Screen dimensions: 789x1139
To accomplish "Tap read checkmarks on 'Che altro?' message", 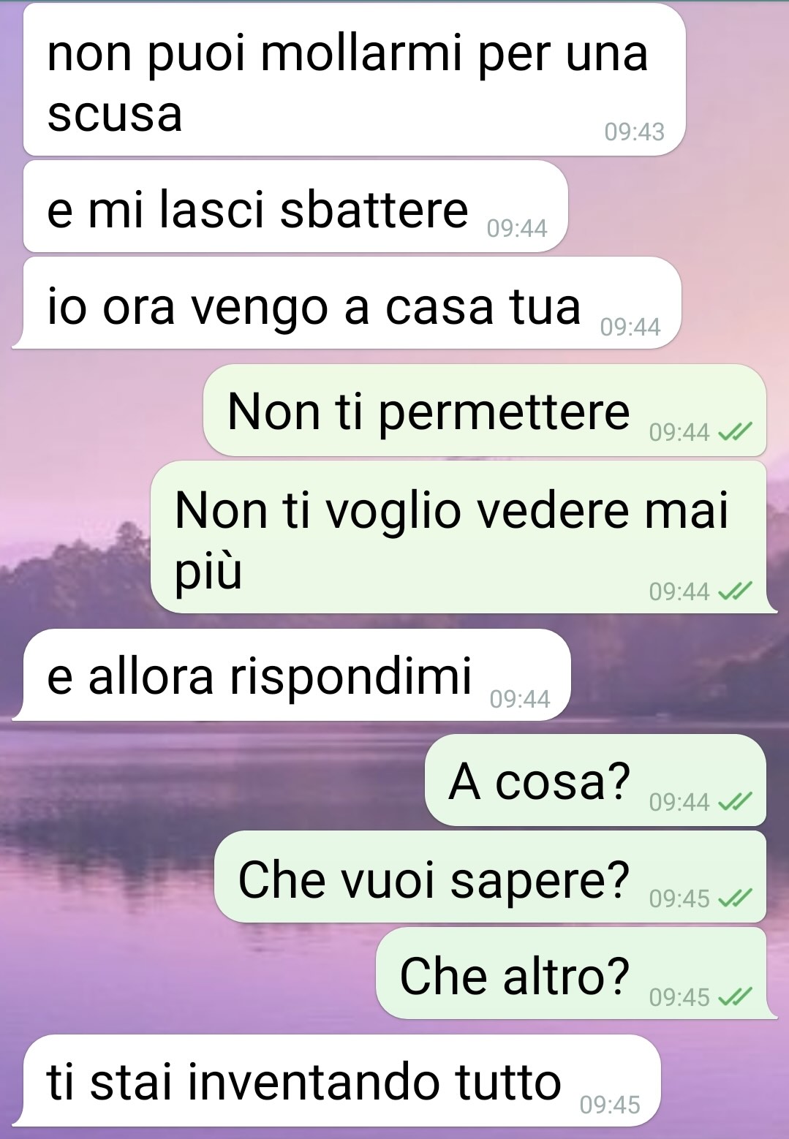I will [734, 997].
